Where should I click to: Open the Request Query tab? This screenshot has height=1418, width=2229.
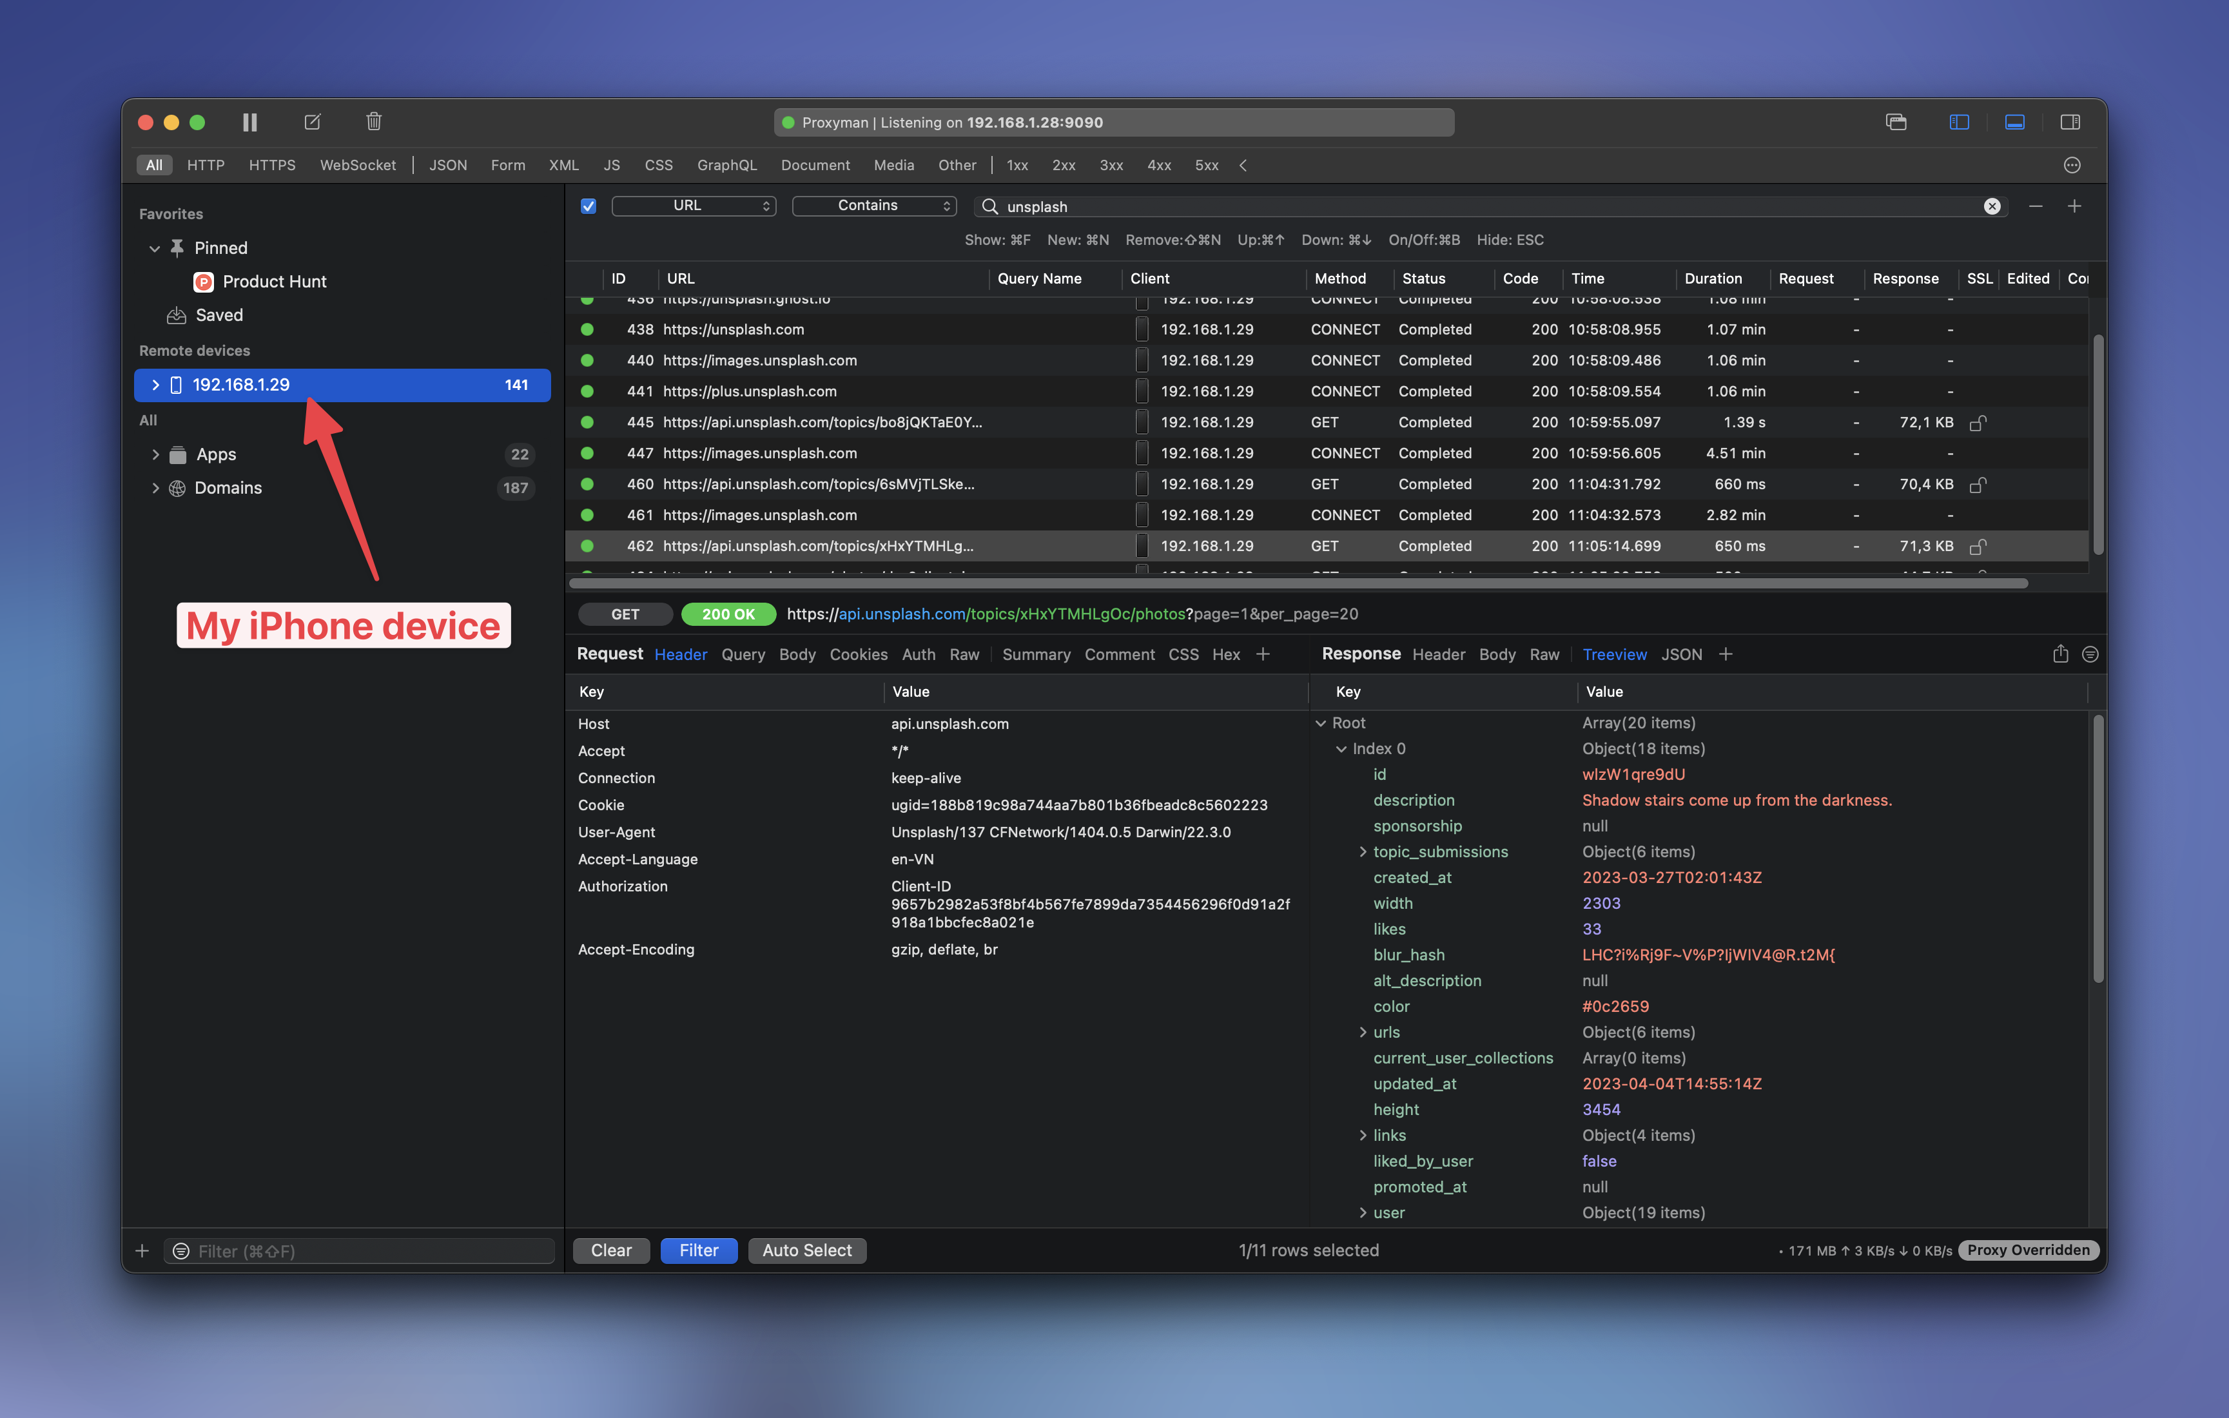coord(743,654)
